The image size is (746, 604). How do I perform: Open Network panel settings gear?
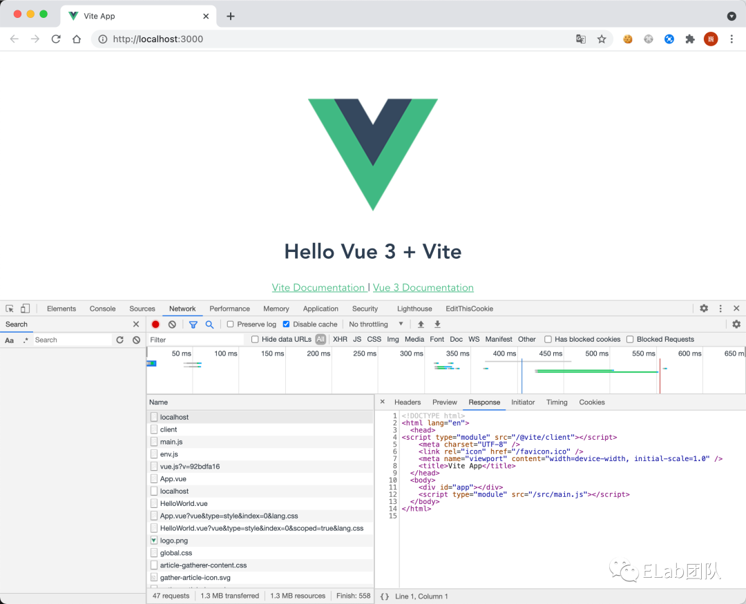(736, 324)
